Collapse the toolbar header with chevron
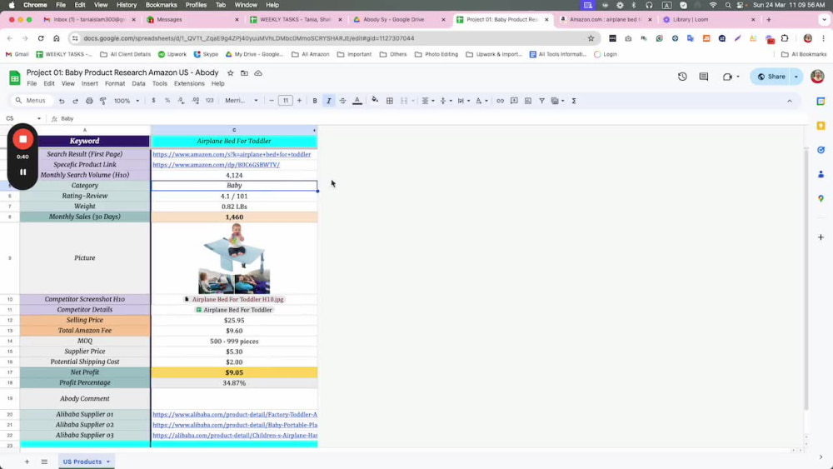 pos(790,101)
